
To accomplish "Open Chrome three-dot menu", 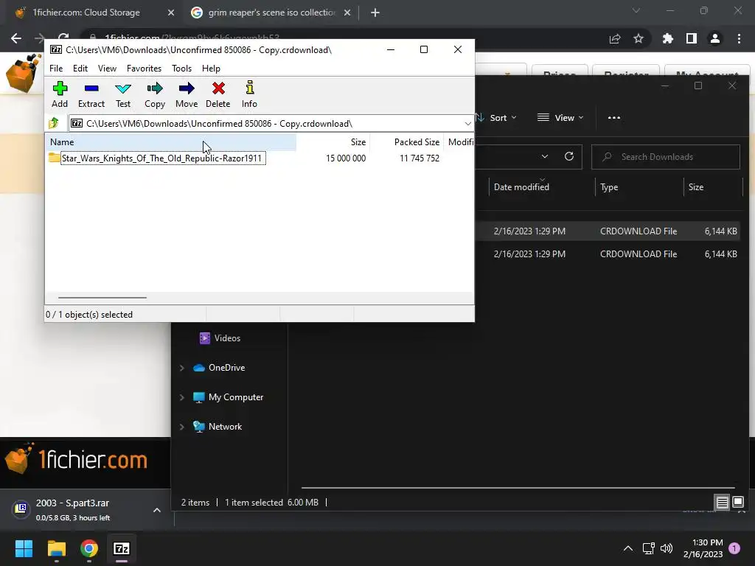I will [x=739, y=38].
